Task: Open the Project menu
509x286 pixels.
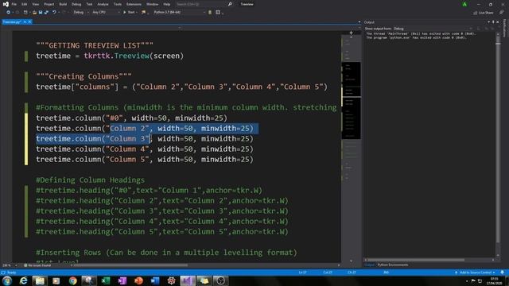Action: pyautogui.click(x=49, y=4)
